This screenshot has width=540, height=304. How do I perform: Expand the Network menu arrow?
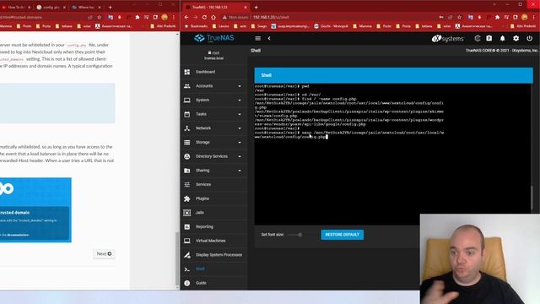[240, 128]
